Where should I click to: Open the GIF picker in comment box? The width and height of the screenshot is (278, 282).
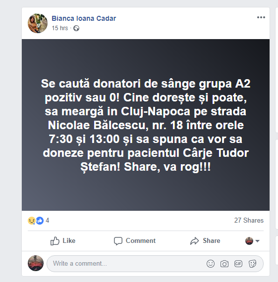(x=238, y=264)
